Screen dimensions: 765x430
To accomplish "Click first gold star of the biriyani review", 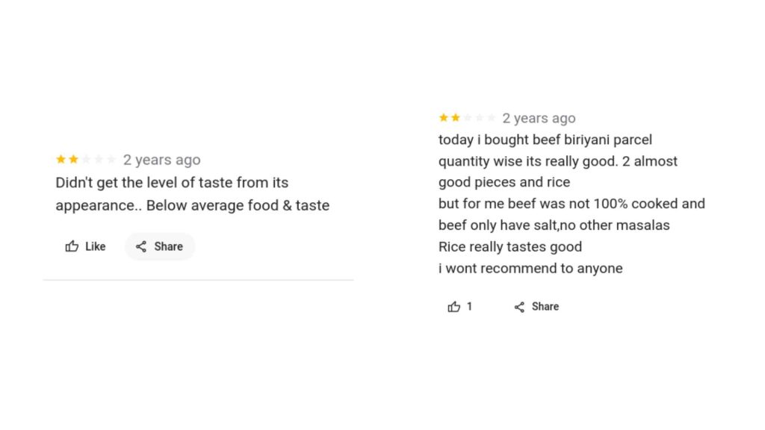I will [444, 117].
